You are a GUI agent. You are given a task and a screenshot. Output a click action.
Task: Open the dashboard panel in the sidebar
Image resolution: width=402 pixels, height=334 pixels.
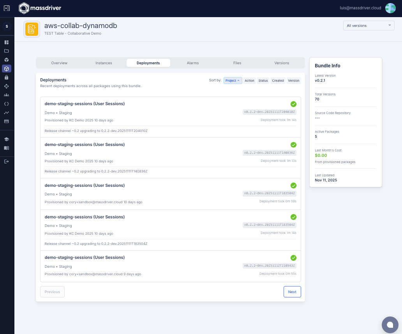pos(7,42)
